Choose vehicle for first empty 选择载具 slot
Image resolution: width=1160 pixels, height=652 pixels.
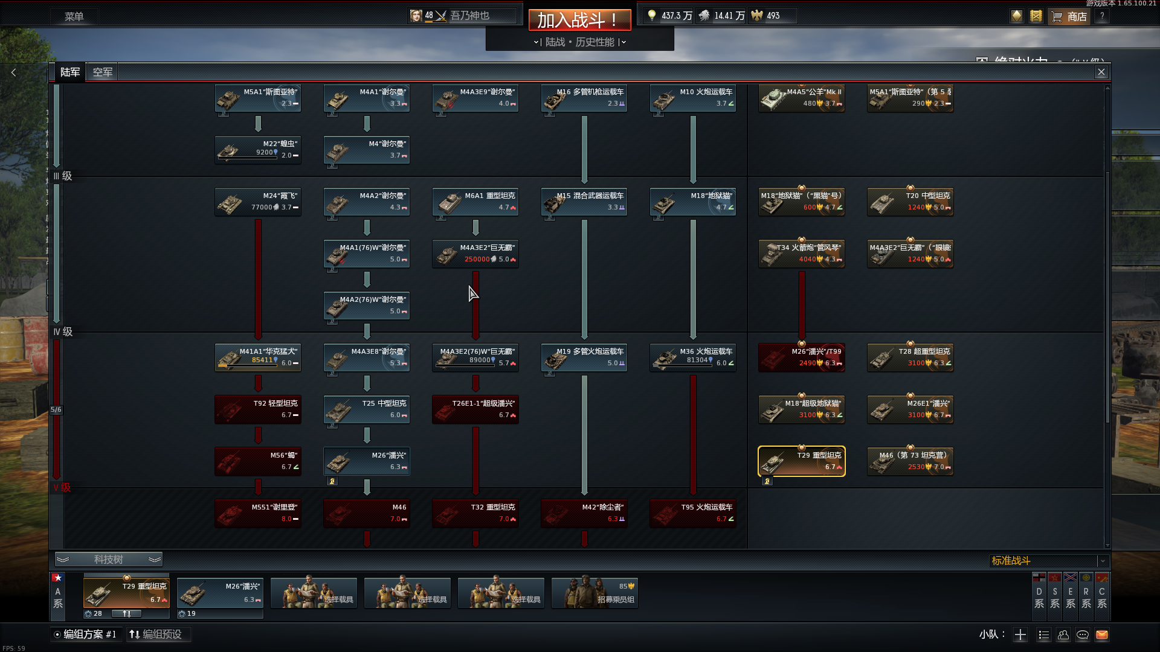click(314, 593)
